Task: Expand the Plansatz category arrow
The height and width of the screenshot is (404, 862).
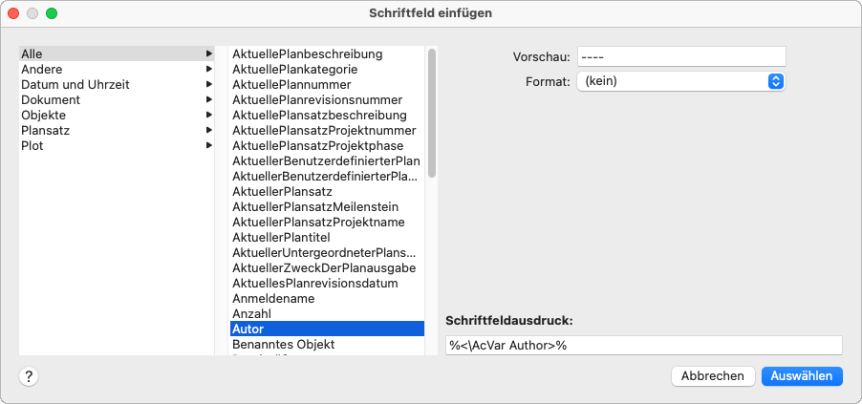Action: tap(208, 131)
